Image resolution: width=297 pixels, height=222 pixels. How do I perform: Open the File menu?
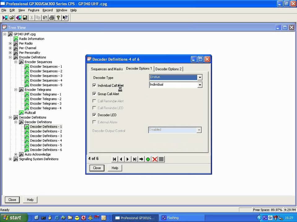click(x=4, y=10)
